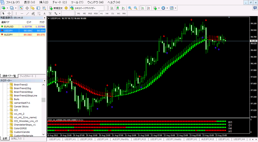
Task: Close the ナビゲーター panel
Action: [x=44, y=81]
